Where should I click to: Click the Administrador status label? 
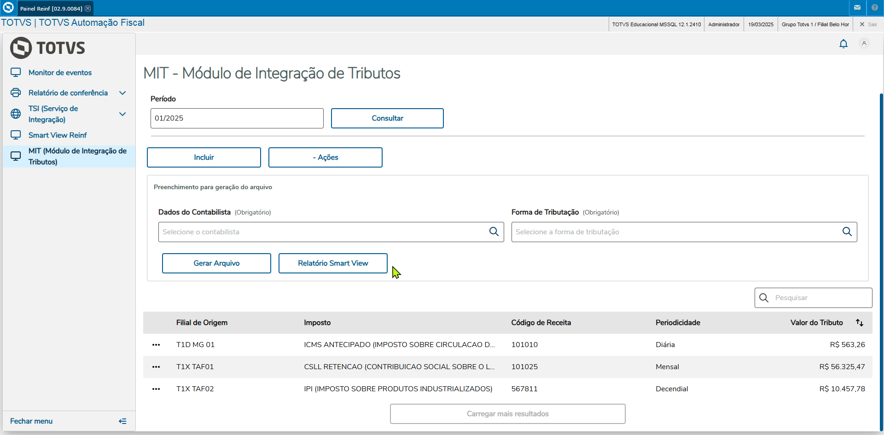724,24
